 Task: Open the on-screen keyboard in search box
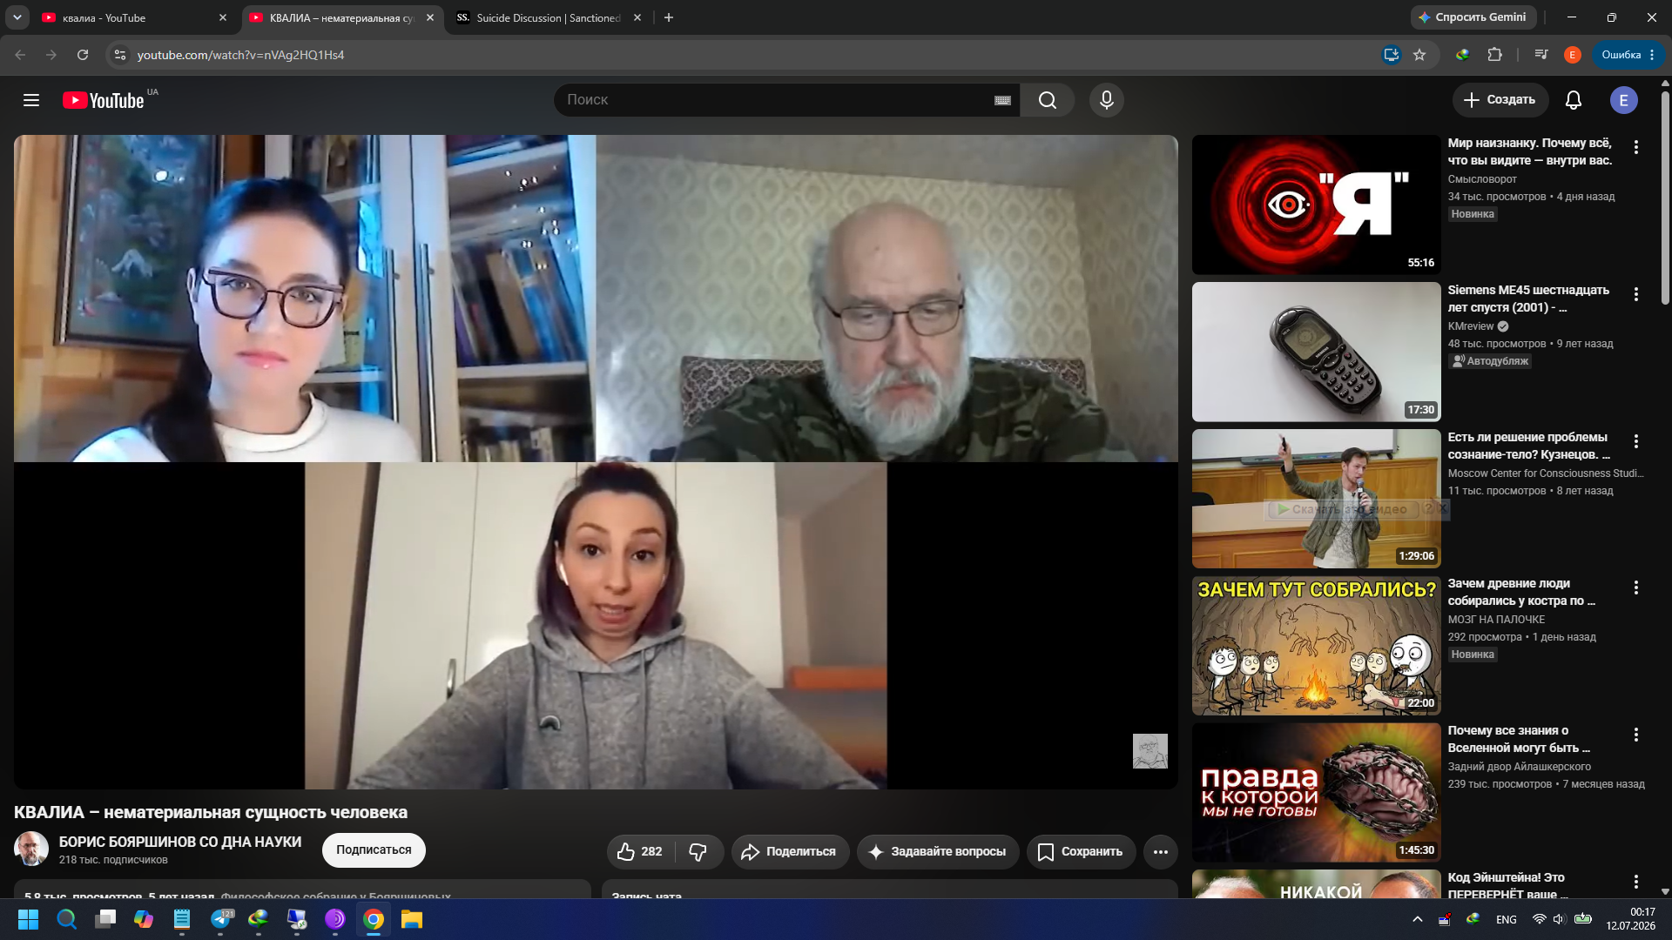(x=1002, y=100)
